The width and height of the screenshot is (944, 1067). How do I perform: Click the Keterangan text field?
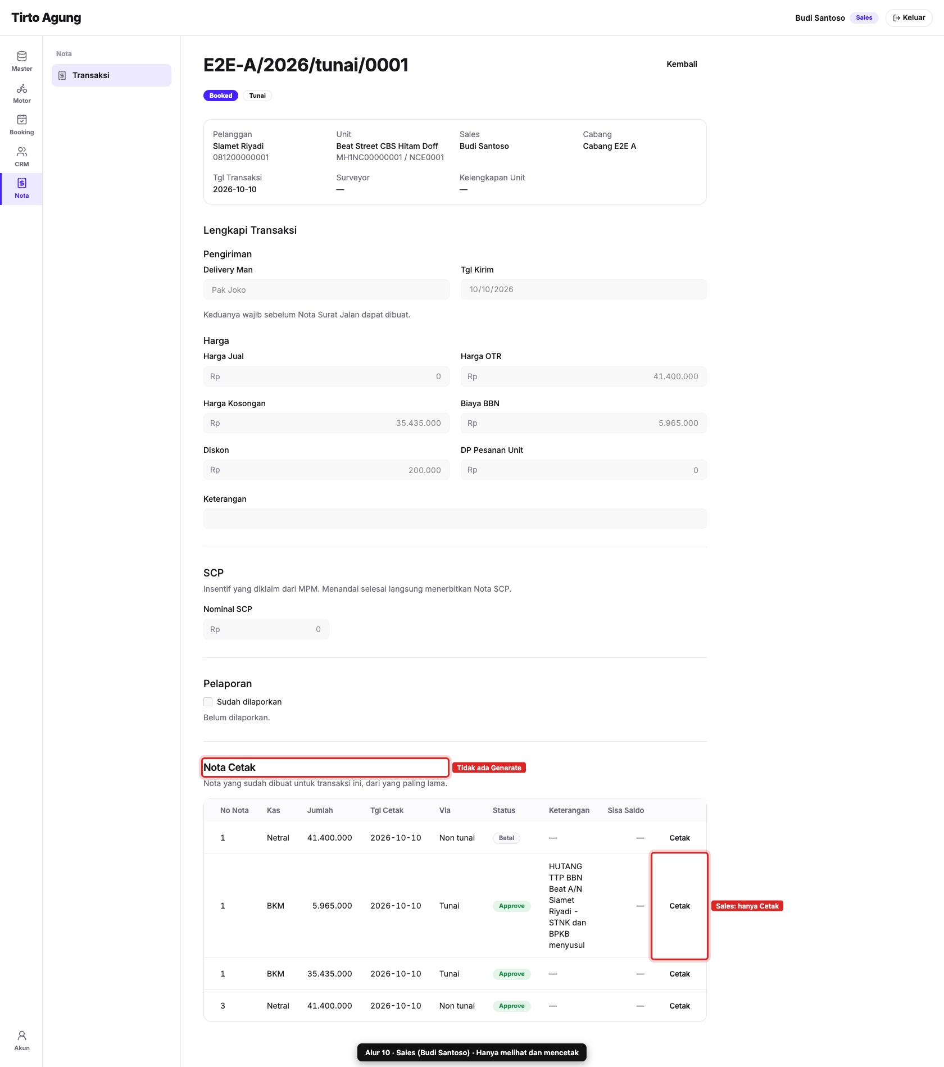(x=455, y=519)
